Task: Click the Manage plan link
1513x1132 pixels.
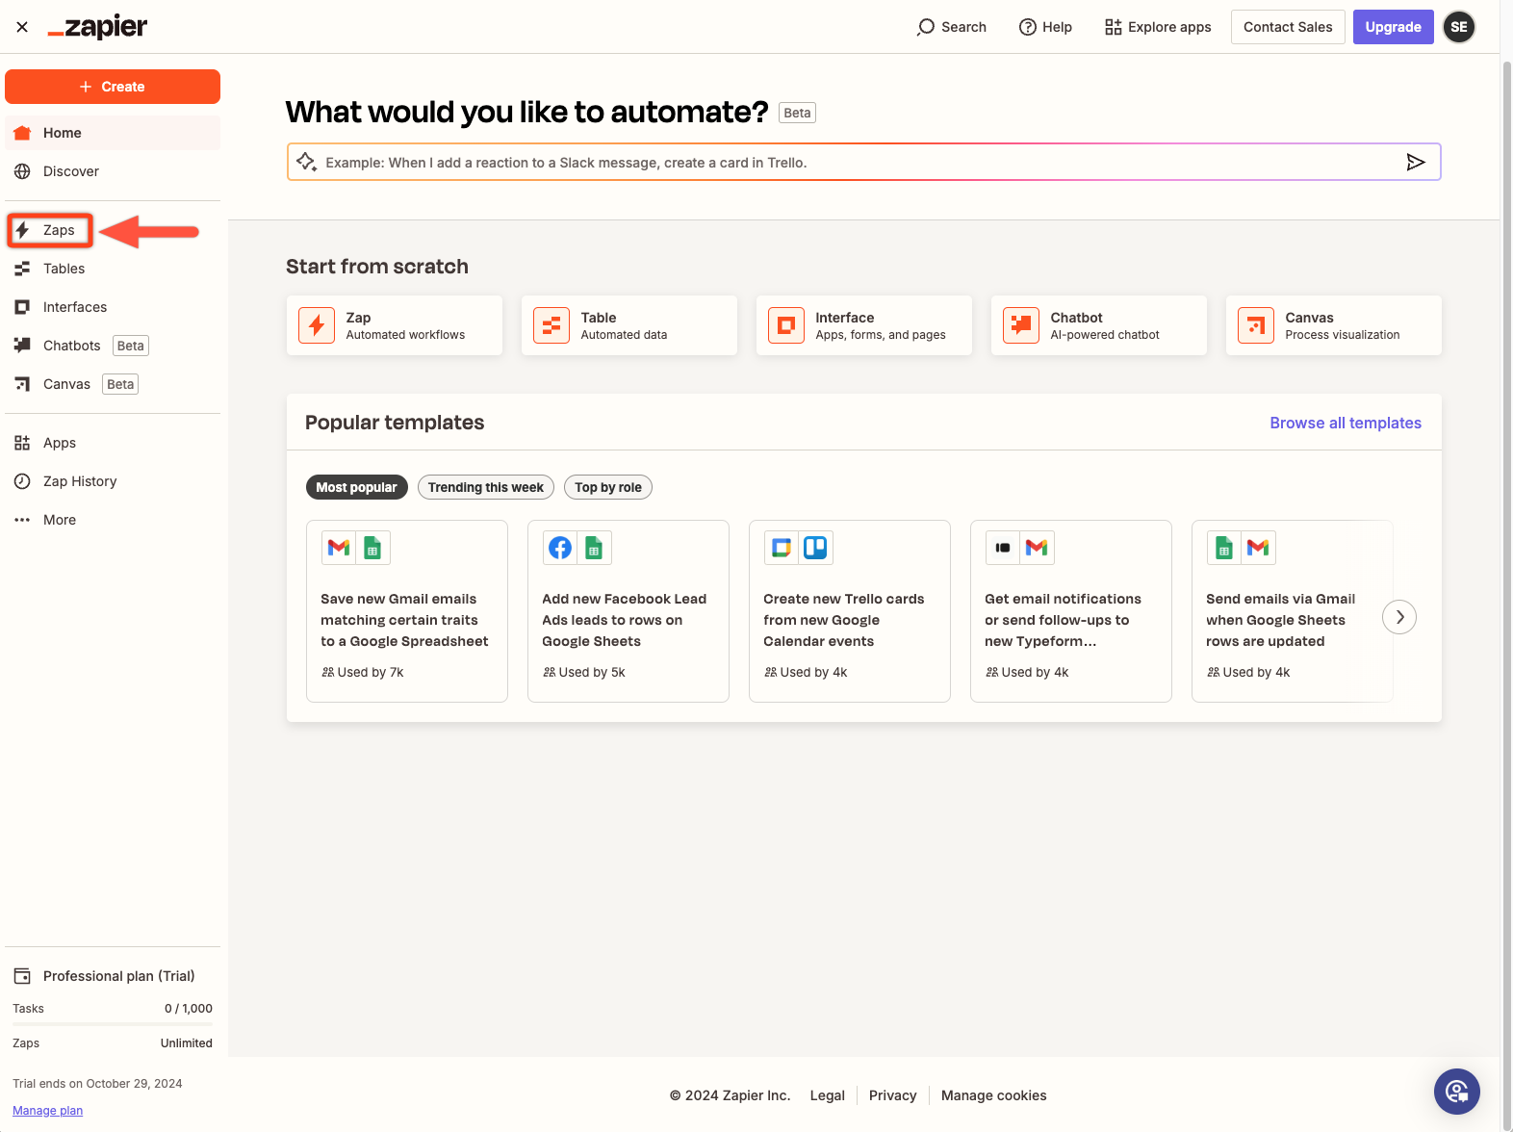Action: pyautogui.click(x=48, y=1111)
